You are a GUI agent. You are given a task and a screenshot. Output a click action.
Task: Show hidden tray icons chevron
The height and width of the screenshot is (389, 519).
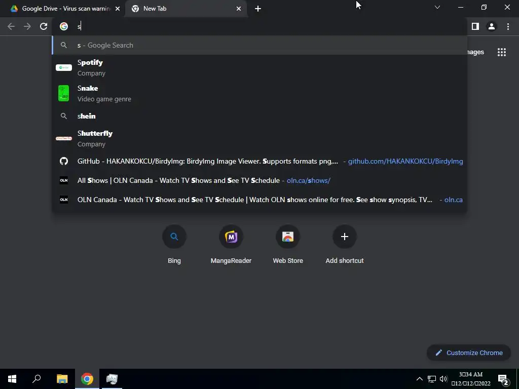419,379
